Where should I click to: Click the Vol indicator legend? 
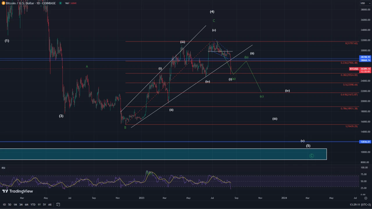(71, 3)
